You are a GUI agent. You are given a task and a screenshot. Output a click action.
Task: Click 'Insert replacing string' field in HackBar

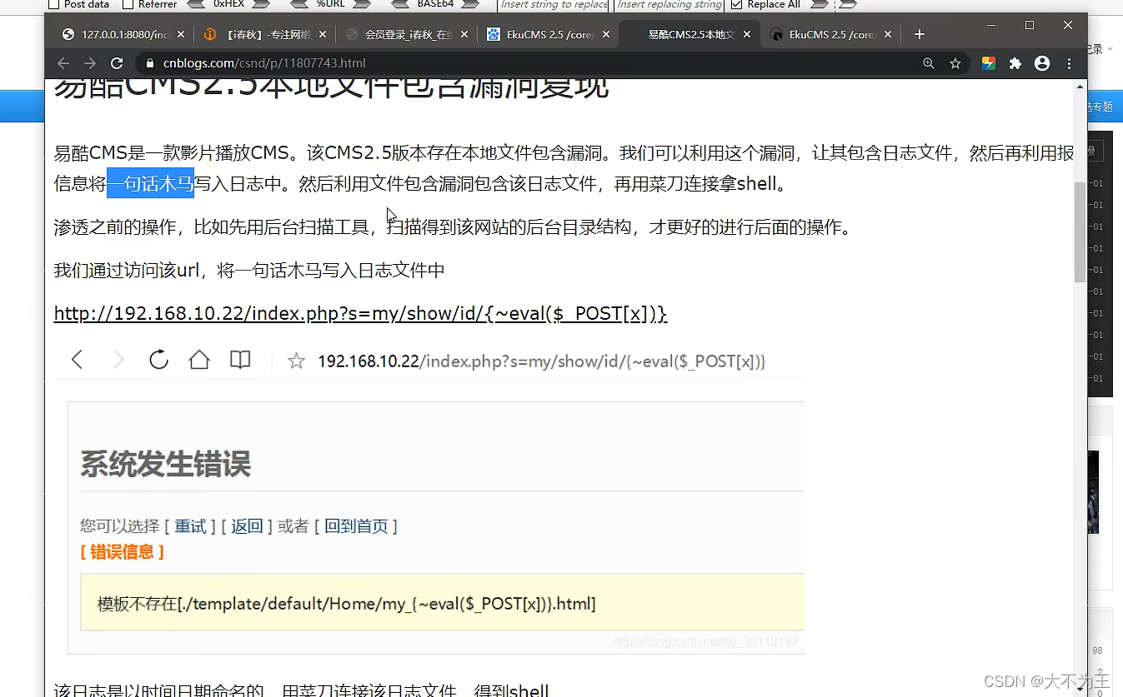coord(670,4)
